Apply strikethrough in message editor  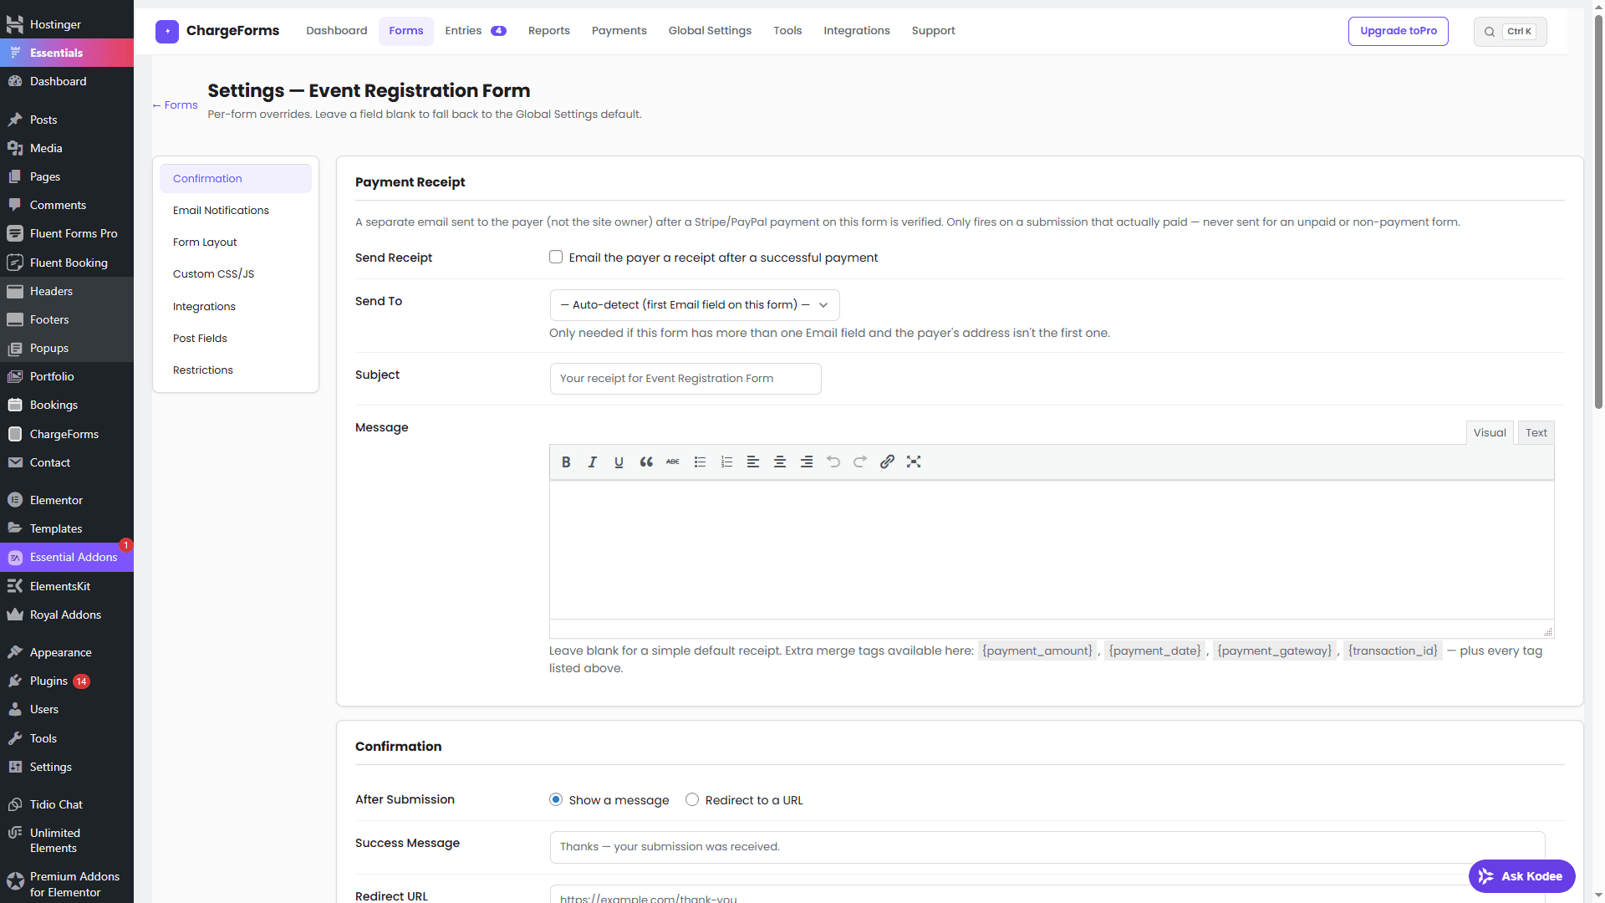(x=673, y=462)
